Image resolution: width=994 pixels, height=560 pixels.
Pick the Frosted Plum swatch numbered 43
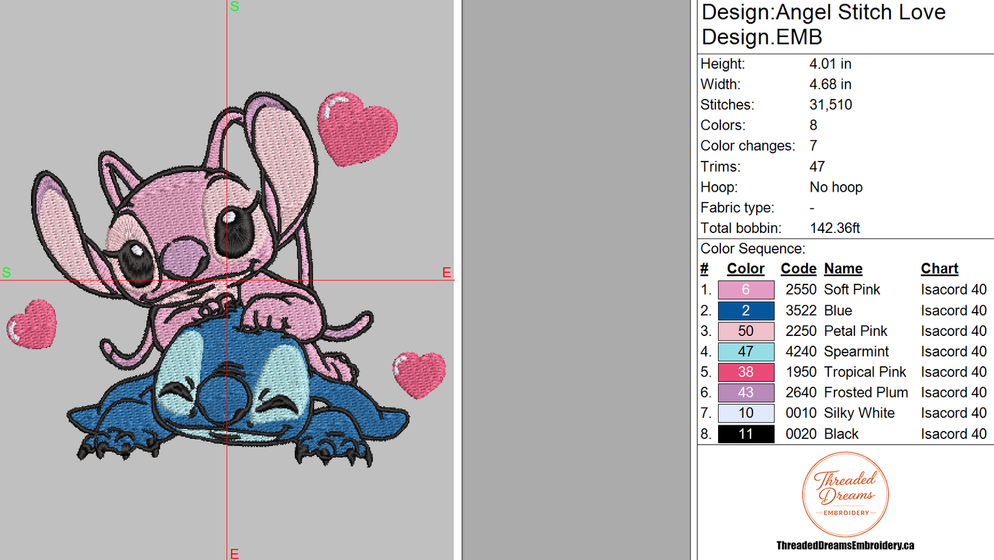(746, 393)
